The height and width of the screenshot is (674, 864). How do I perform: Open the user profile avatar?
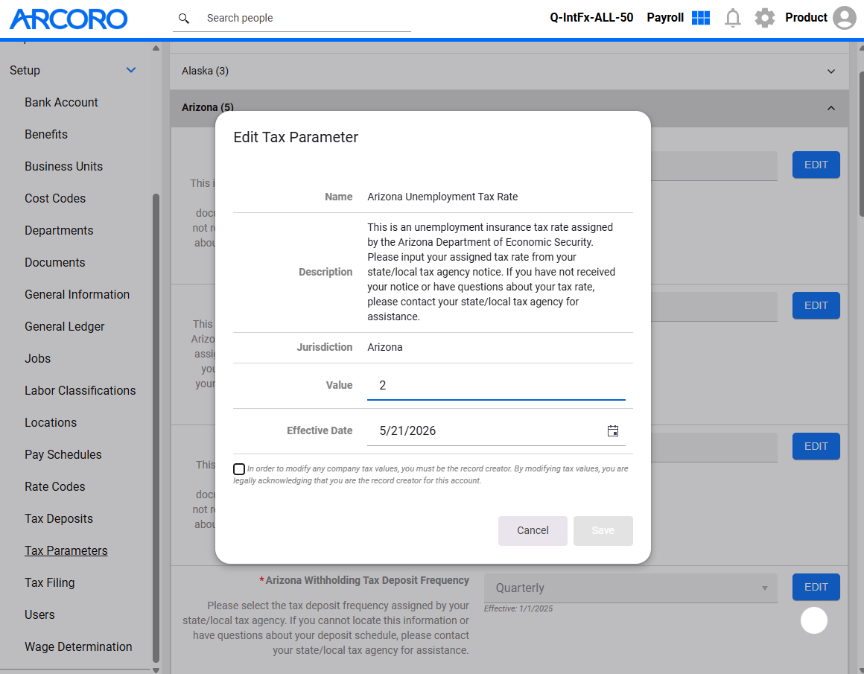[x=844, y=18]
